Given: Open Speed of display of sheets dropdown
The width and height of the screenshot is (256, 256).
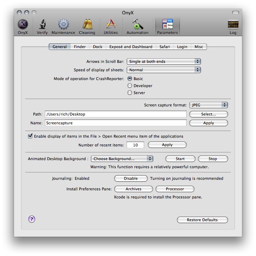Looking at the screenshot, I should [163, 70].
